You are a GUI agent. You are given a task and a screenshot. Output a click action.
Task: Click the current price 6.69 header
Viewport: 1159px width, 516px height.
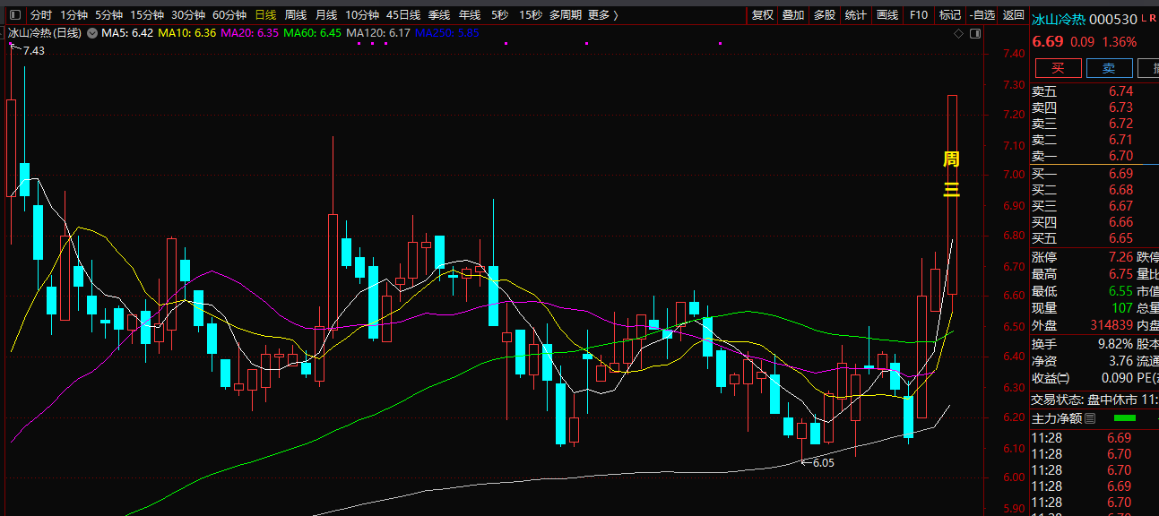pyautogui.click(x=1047, y=42)
